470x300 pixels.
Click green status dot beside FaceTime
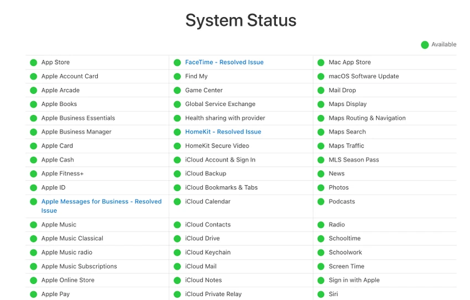pyautogui.click(x=177, y=62)
